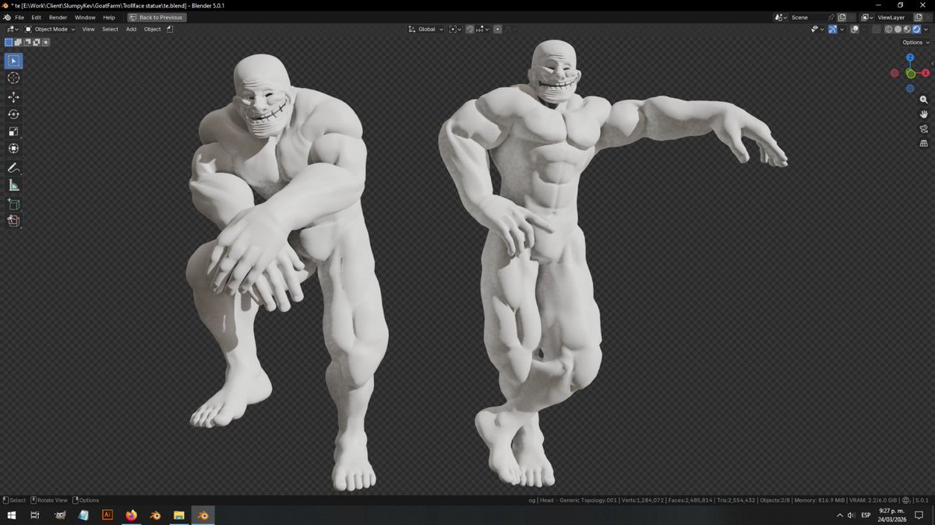Select the Select Box tool
This screenshot has width=935, height=525.
tap(13, 61)
